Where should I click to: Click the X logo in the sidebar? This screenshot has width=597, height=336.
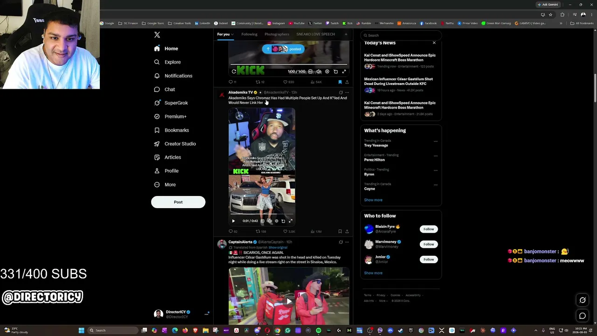tap(157, 35)
